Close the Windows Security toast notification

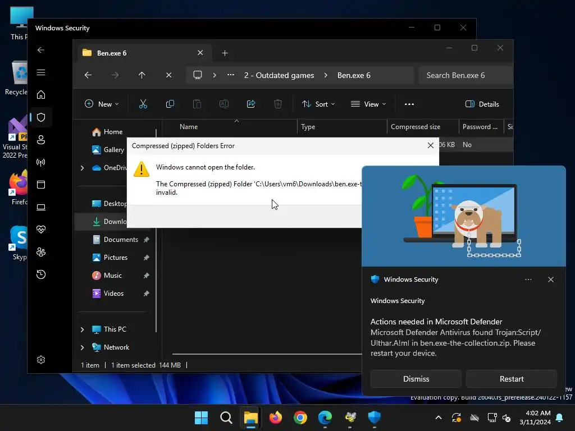click(x=551, y=279)
